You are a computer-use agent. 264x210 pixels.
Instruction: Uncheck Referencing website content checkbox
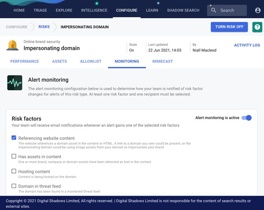click(14, 138)
